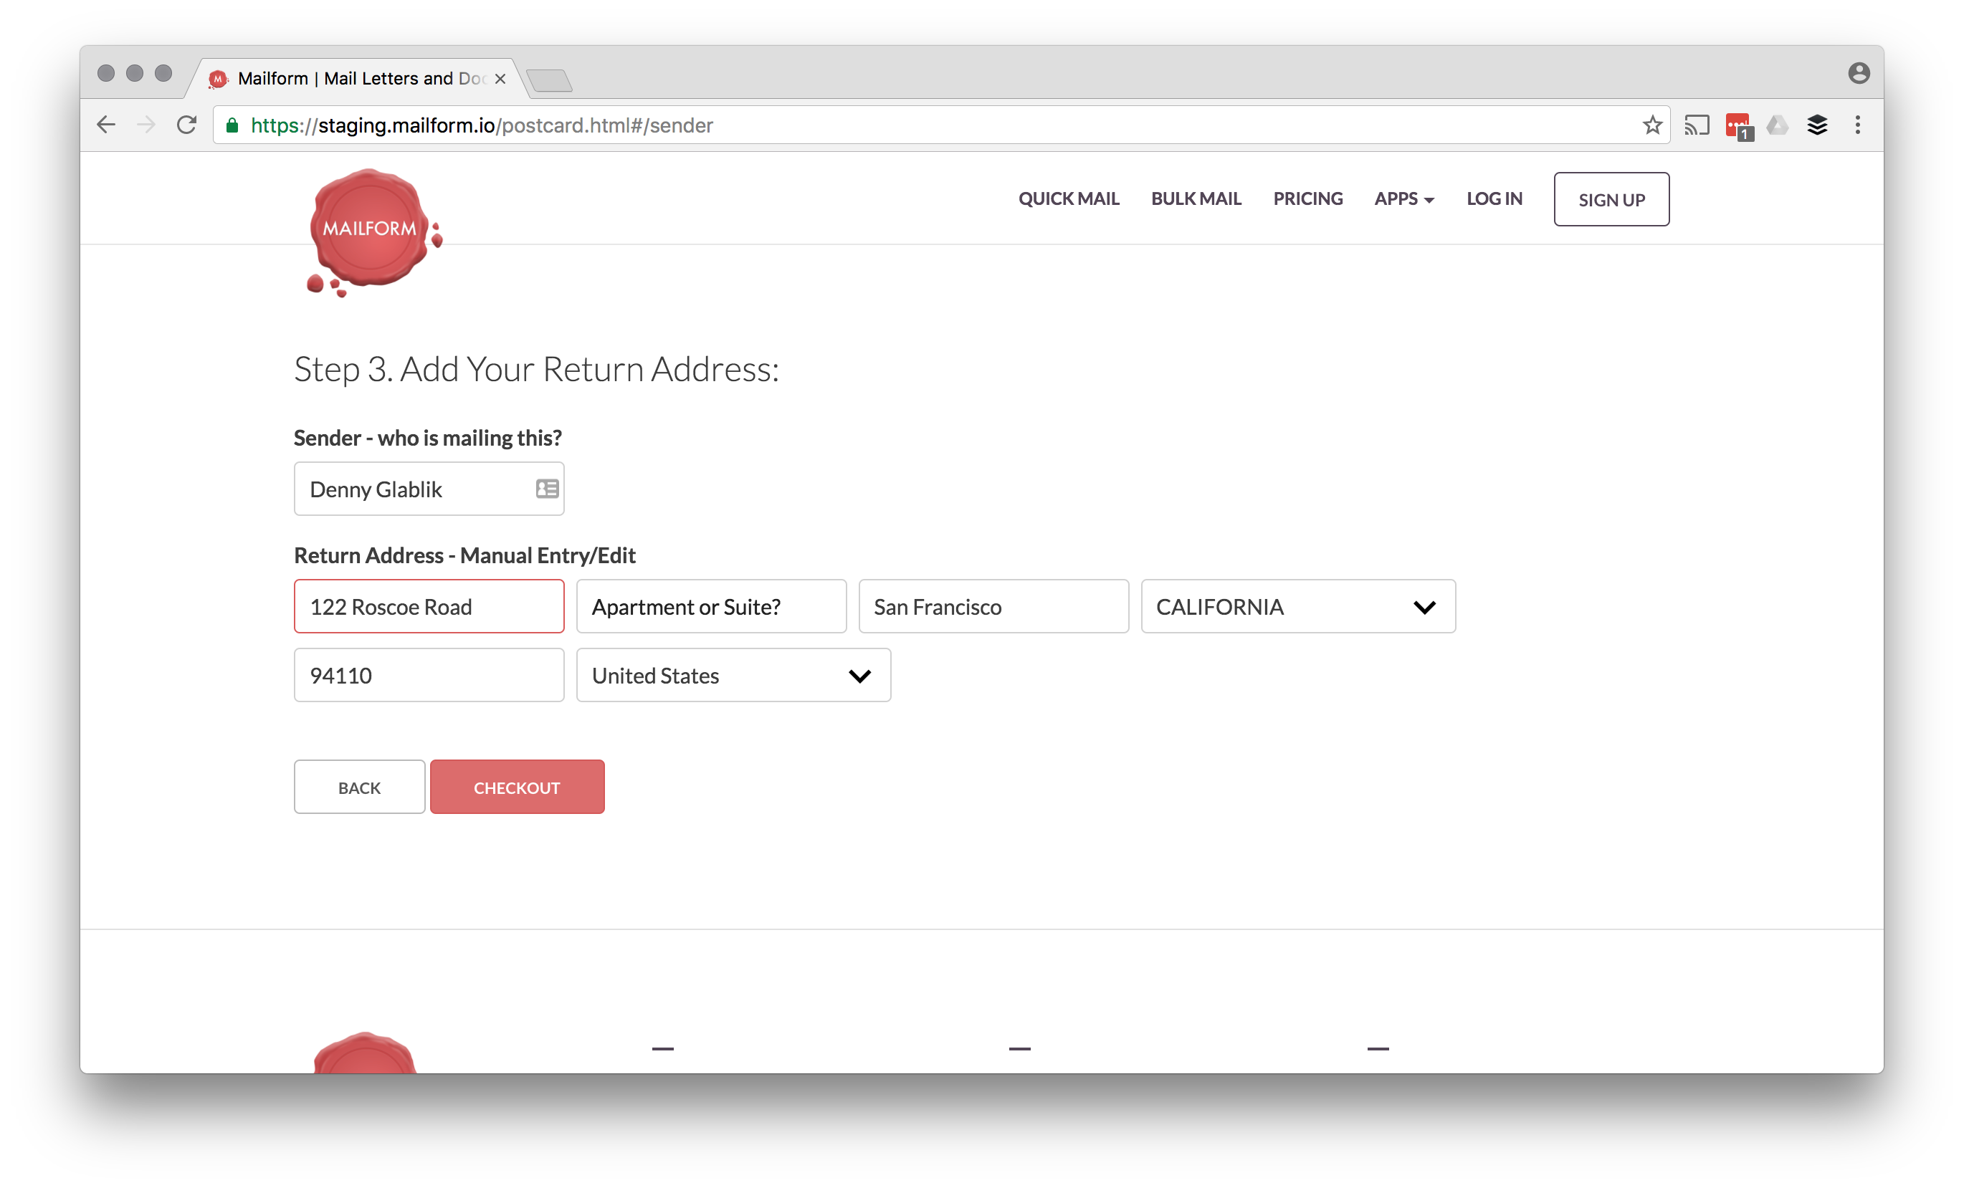Image resolution: width=1964 pixels, height=1188 pixels.
Task: Open the CALIFORNIA state dropdown
Action: click(1297, 606)
